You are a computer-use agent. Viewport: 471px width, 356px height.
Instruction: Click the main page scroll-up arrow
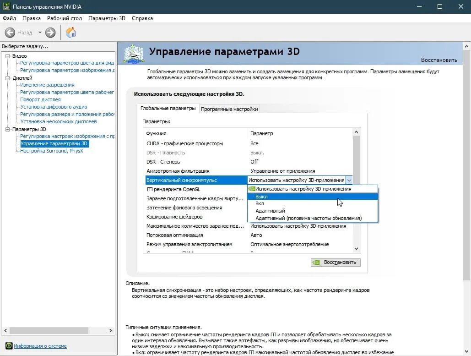pos(466,46)
